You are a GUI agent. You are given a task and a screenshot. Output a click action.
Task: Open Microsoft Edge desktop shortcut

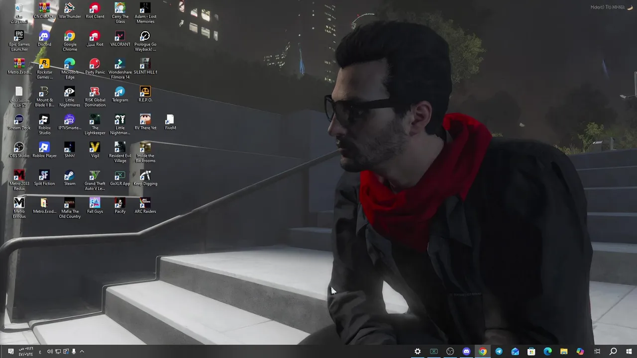tap(70, 69)
